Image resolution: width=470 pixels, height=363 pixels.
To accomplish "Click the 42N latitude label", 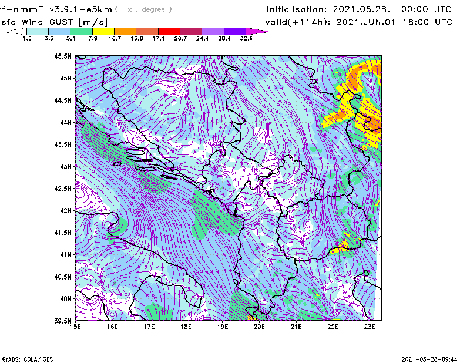I will click(66, 210).
